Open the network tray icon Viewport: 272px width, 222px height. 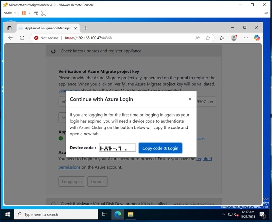(x=230, y=215)
